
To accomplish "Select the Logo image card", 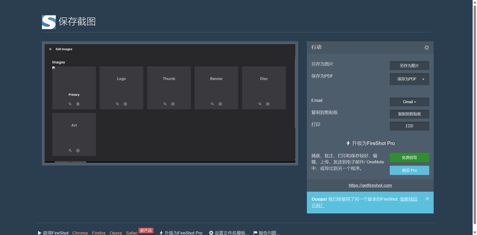I will click(121, 88).
